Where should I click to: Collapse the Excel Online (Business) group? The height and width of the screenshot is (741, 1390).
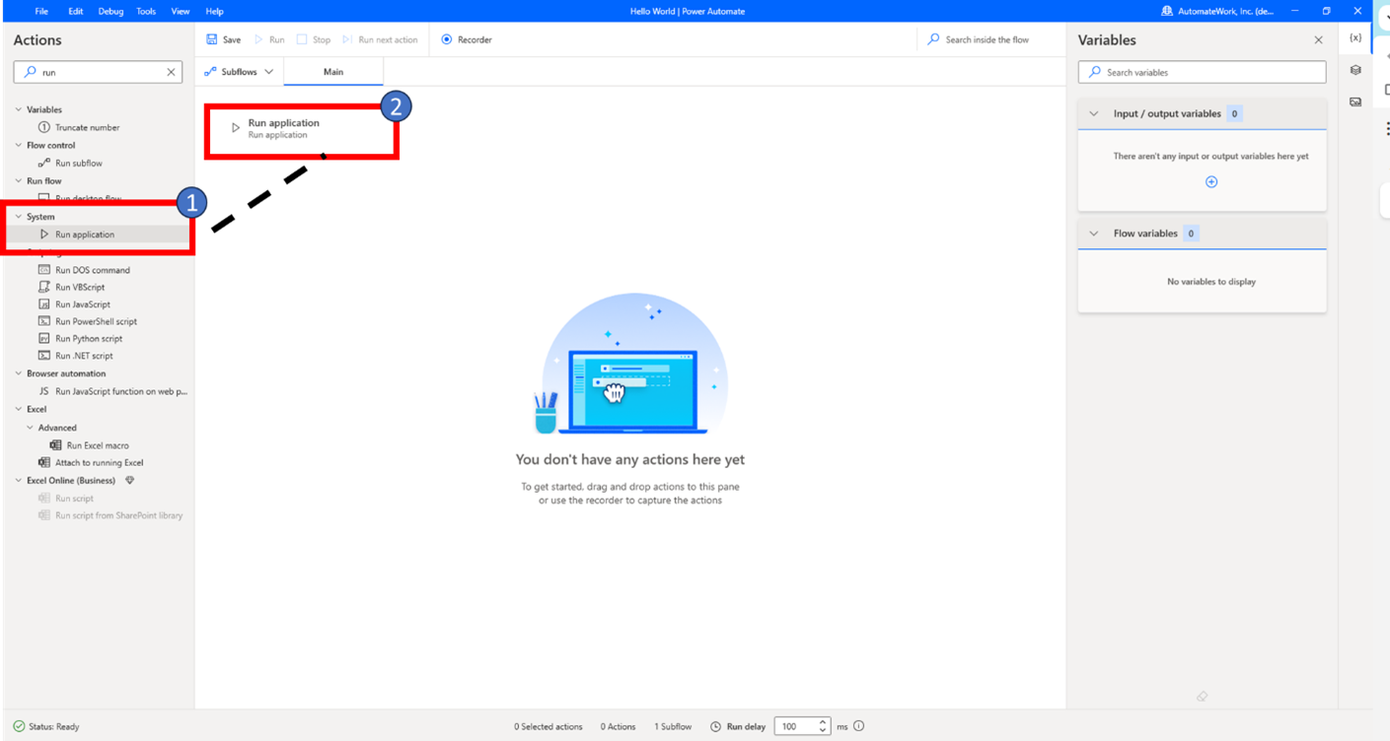[18, 480]
